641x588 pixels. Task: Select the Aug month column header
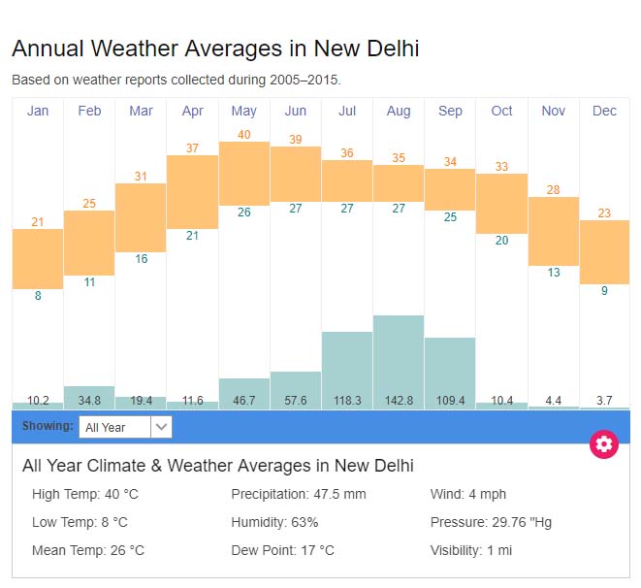[x=399, y=111]
